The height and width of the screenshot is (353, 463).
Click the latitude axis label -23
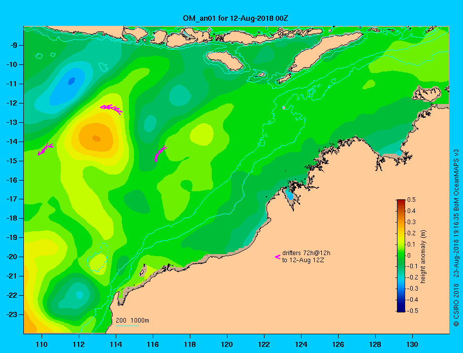(12, 314)
